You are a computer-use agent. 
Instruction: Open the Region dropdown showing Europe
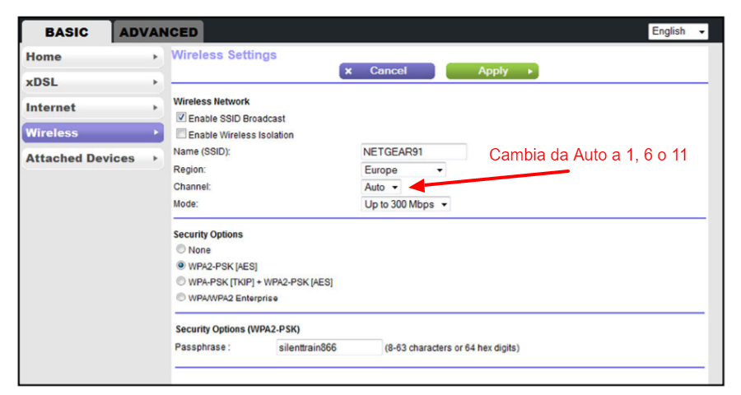(404, 170)
